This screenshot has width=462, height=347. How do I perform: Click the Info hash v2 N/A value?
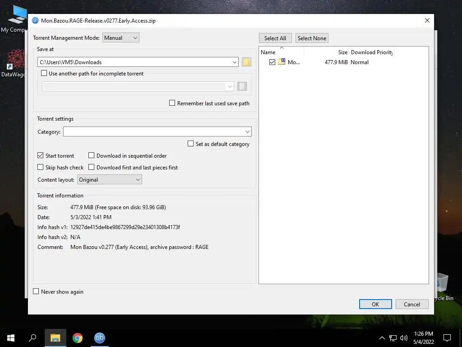75,237
